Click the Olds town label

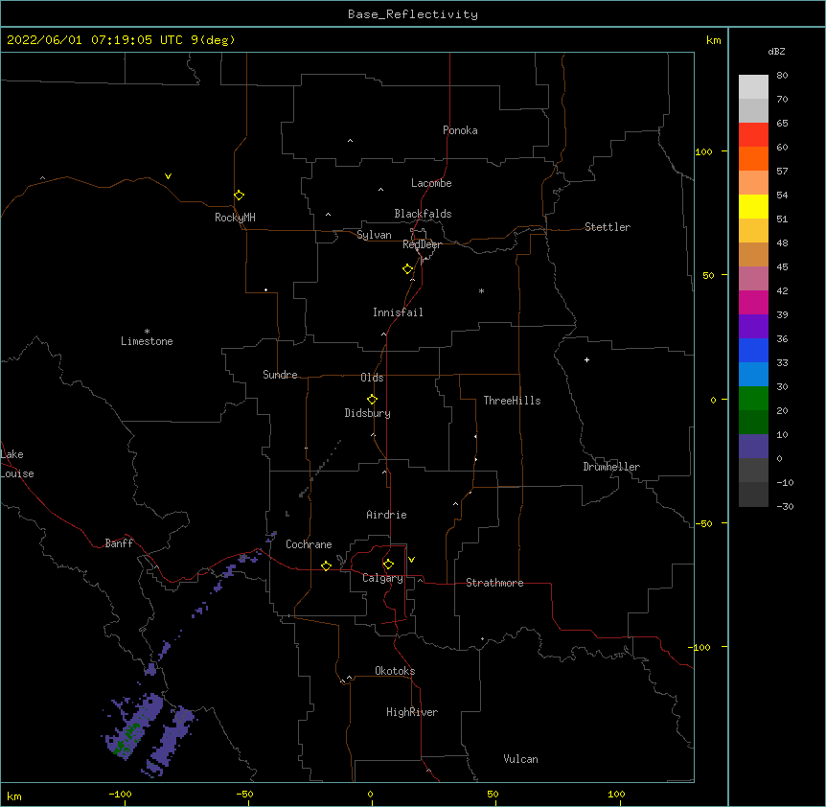coord(372,378)
